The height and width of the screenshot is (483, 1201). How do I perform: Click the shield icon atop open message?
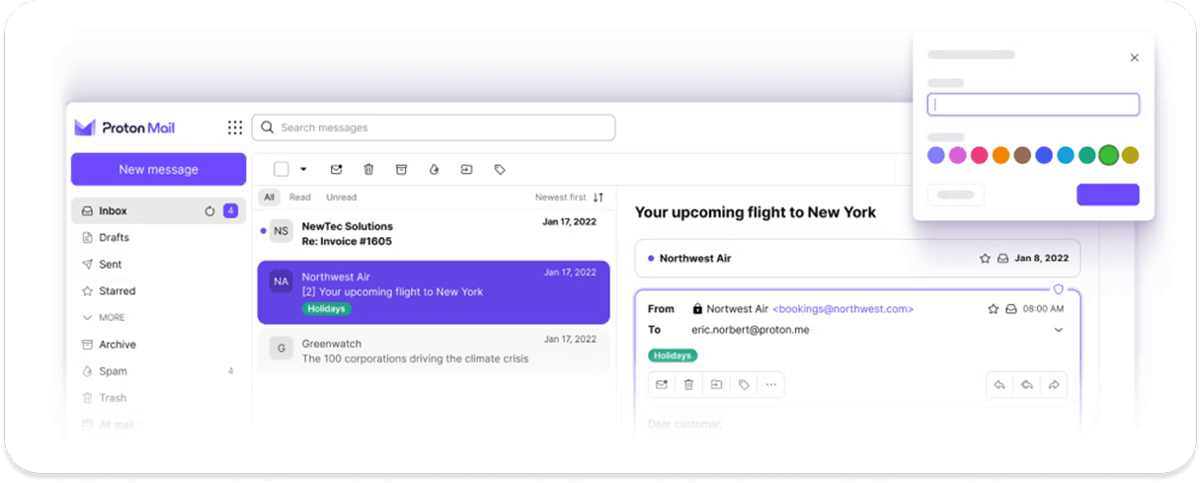(1058, 289)
